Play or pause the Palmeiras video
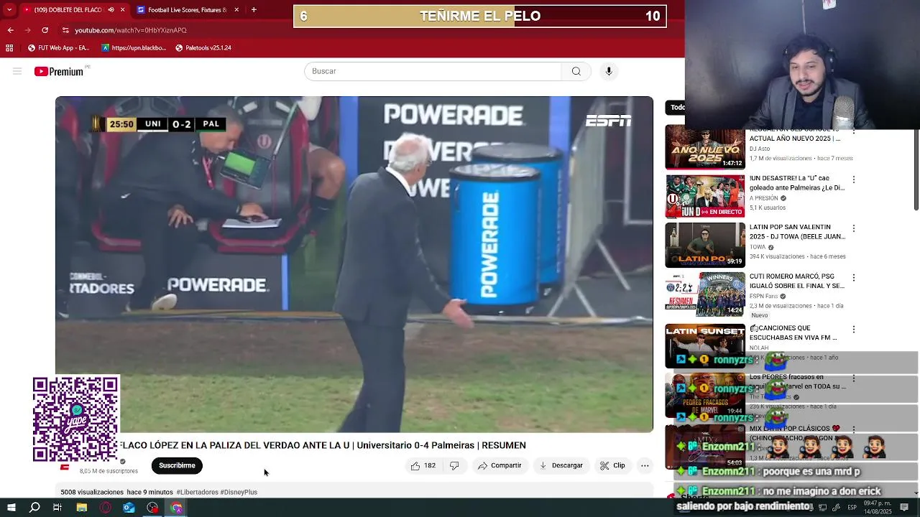 point(354,264)
